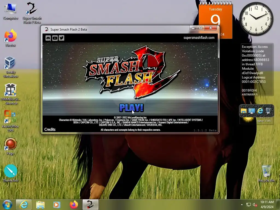Launch Firefox from the taskbar
Screen dimensions: 280x210
(x=74, y=205)
